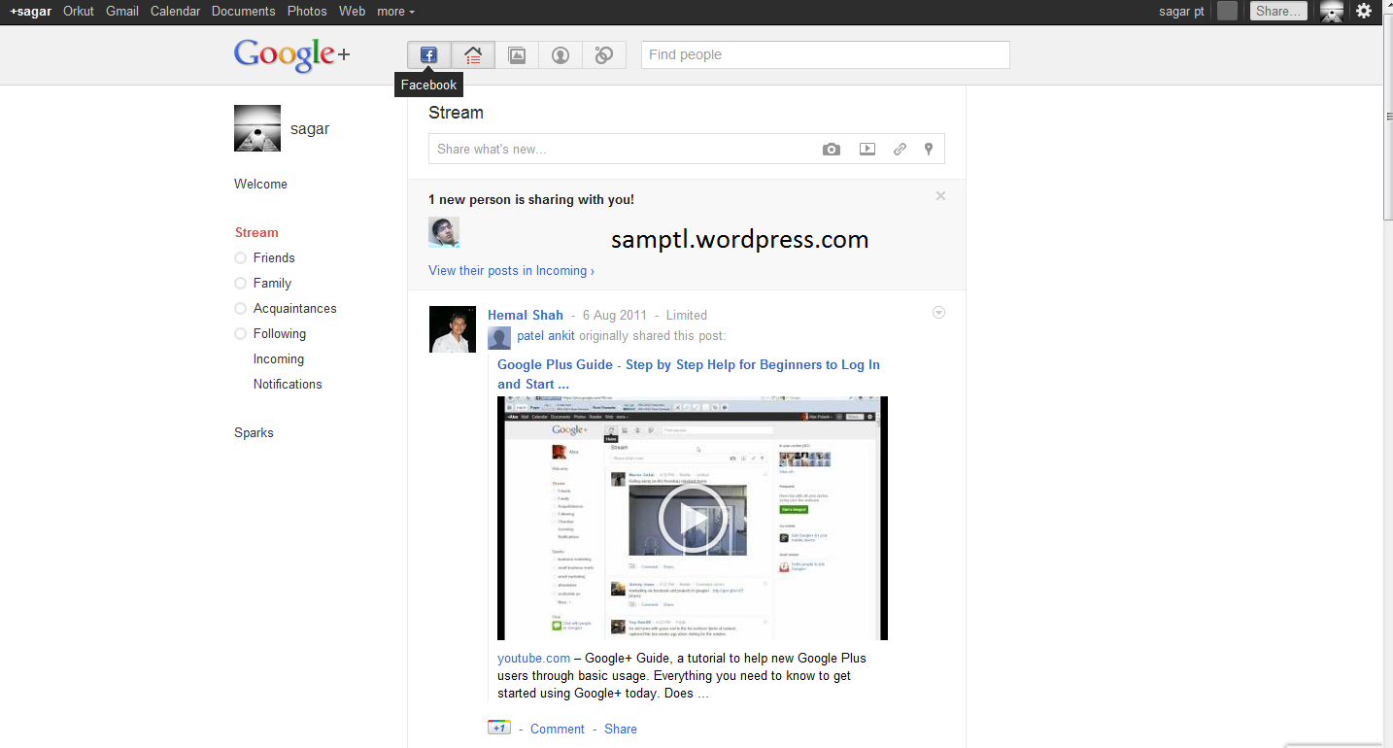
Task: Click patel ankit's small avatar
Action: pyautogui.click(x=499, y=338)
